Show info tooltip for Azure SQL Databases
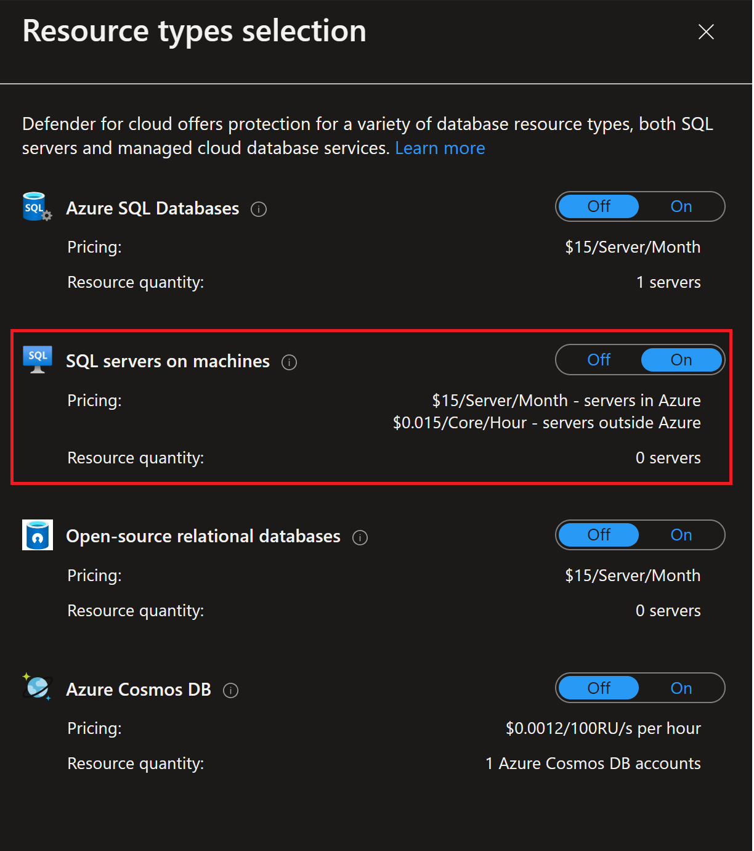The image size is (754, 851). point(259,210)
